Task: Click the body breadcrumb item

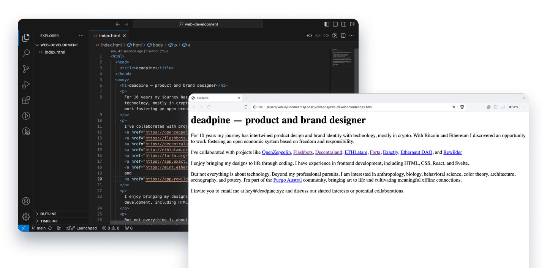Action: pos(155,45)
